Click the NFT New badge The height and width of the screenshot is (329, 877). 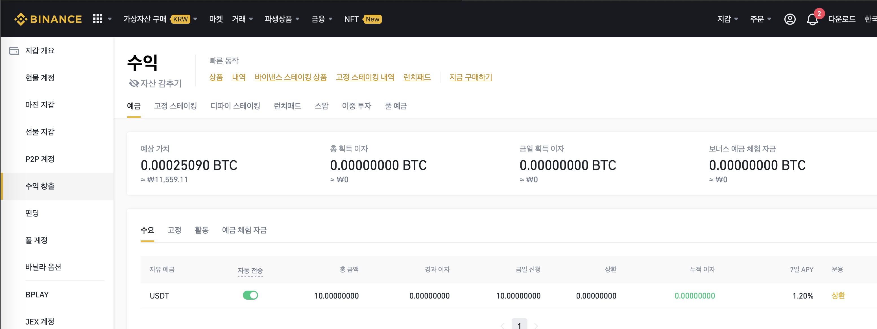click(372, 19)
